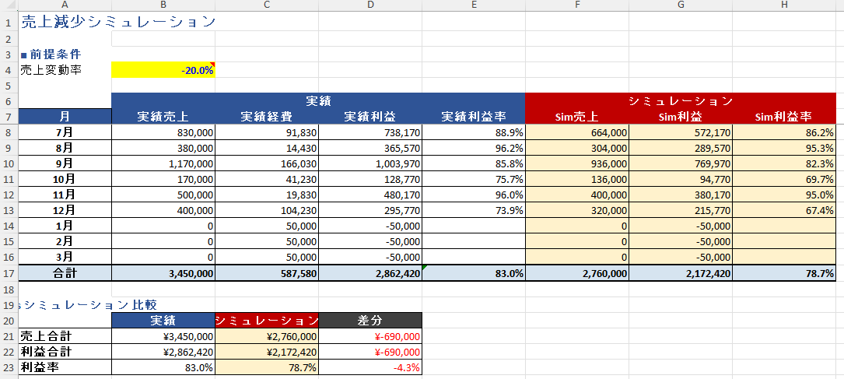Select the blue 実績 header in comparison table

coord(163,321)
